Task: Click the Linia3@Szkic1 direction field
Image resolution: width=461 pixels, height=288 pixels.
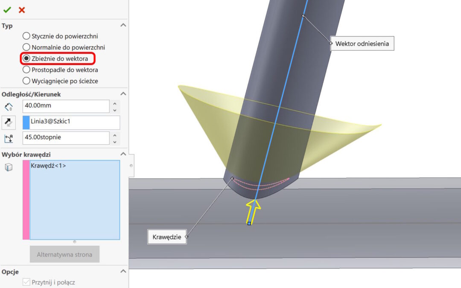Action: pos(74,122)
